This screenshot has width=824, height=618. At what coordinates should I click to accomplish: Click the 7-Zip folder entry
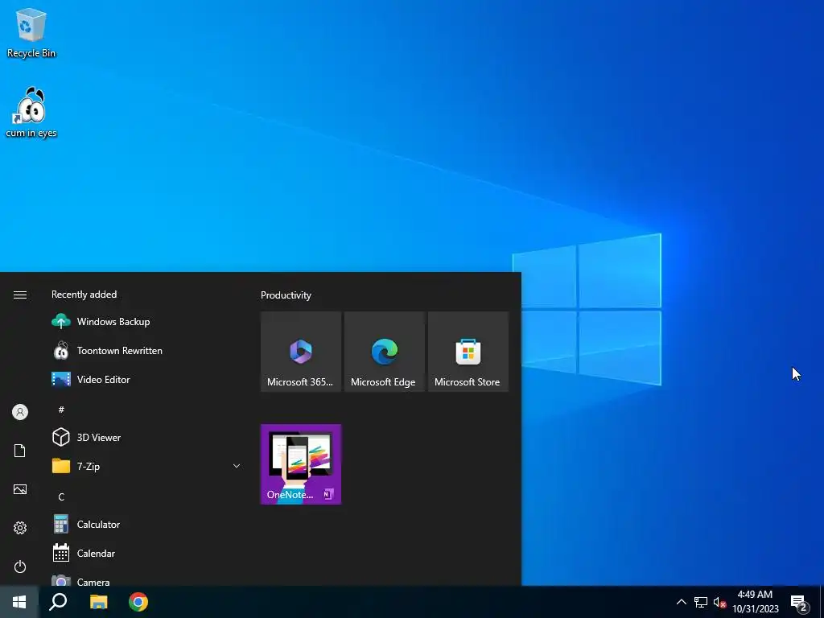pos(146,466)
